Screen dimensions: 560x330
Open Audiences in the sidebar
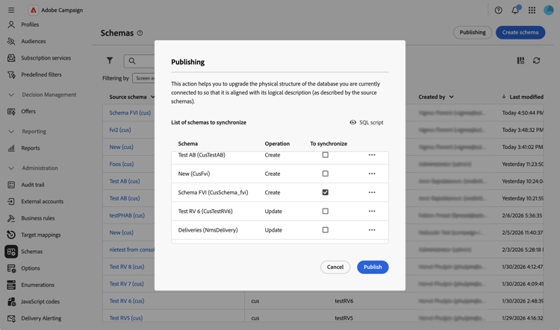(34, 41)
